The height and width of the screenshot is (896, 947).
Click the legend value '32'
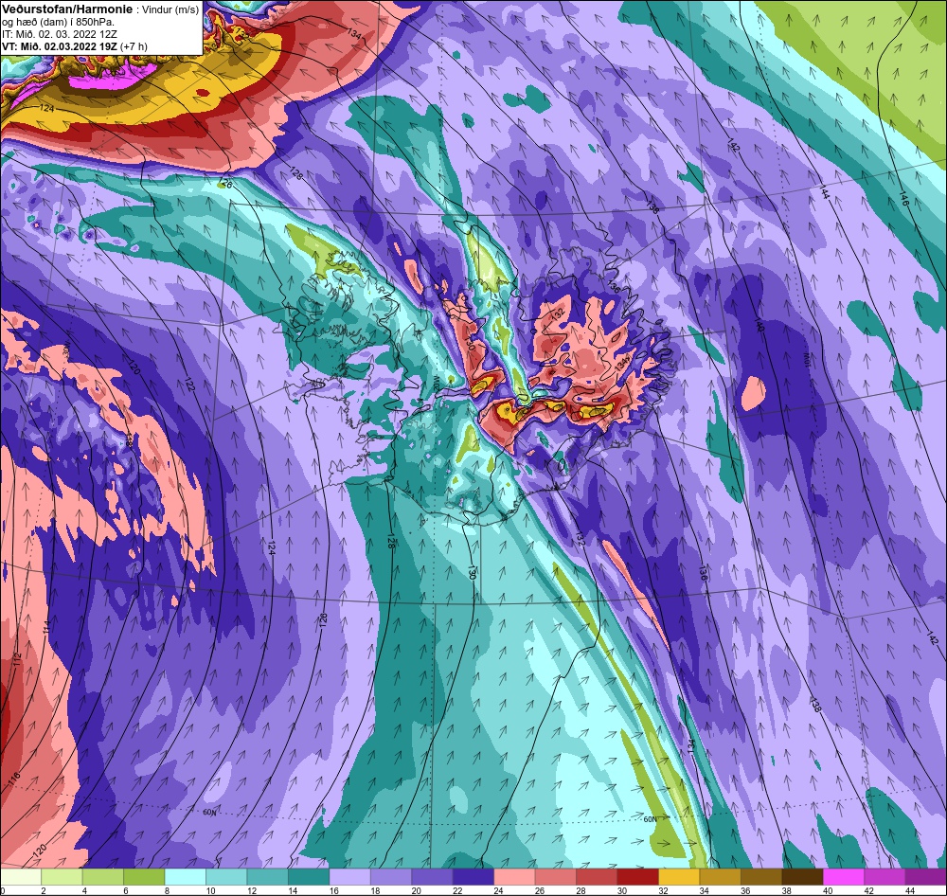click(x=663, y=890)
